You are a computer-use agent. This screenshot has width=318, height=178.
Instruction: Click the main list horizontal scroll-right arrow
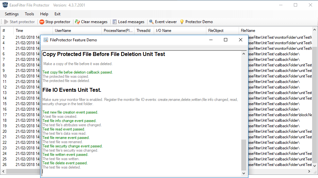coord(309,171)
